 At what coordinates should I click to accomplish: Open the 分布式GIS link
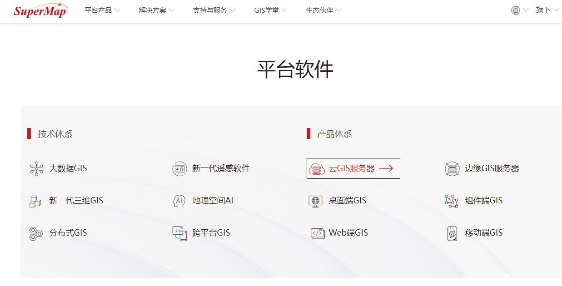pos(68,233)
